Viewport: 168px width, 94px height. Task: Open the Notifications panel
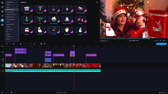coord(163,92)
